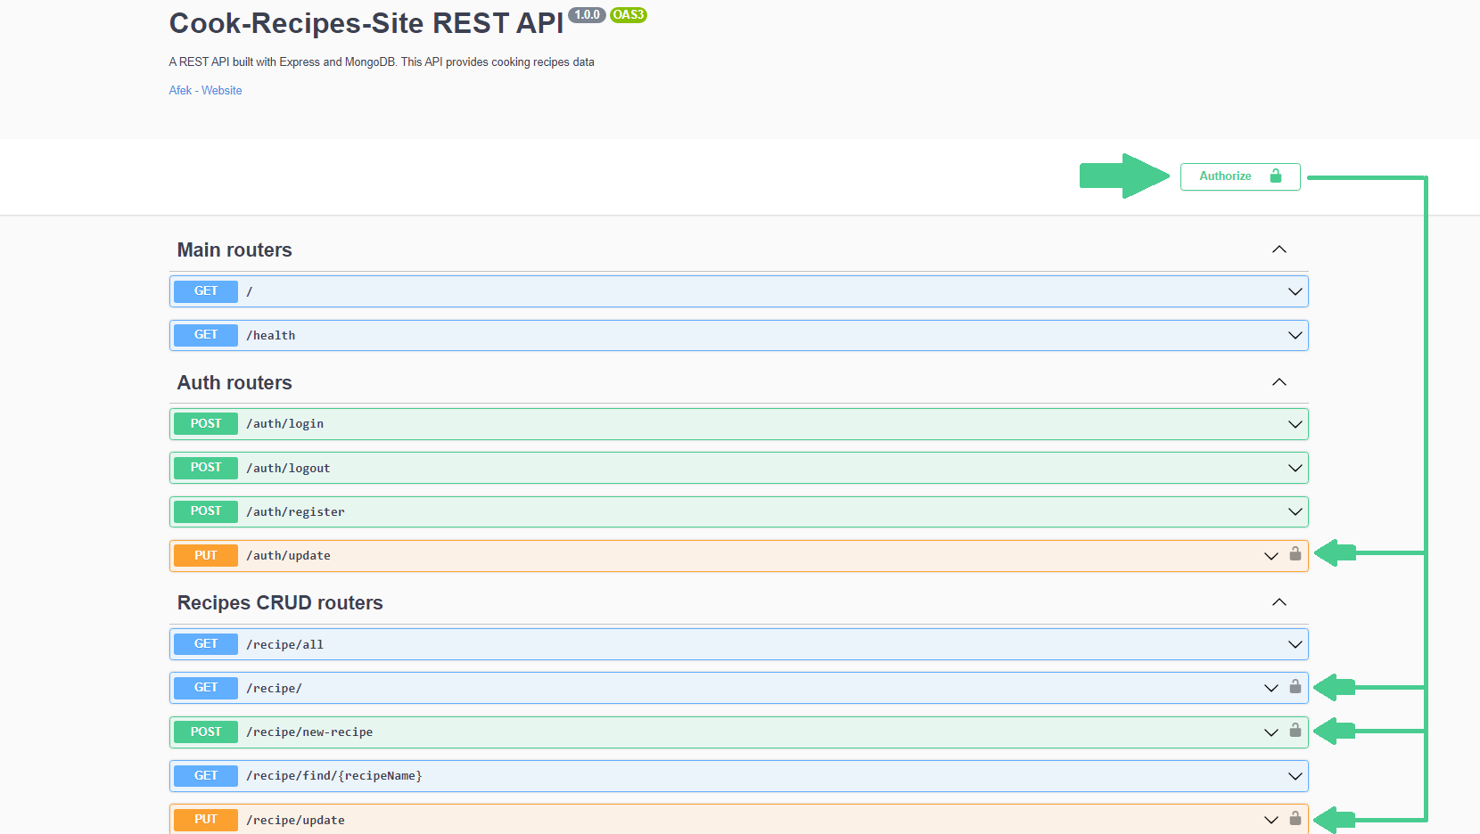Click the POST badge of /auth/login
The image size is (1480, 834).
click(206, 424)
